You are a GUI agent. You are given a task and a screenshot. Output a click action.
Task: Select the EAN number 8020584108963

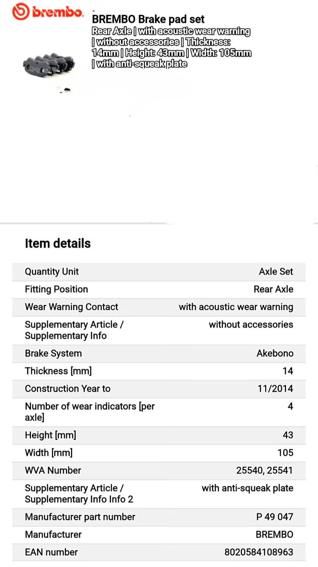click(259, 552)
